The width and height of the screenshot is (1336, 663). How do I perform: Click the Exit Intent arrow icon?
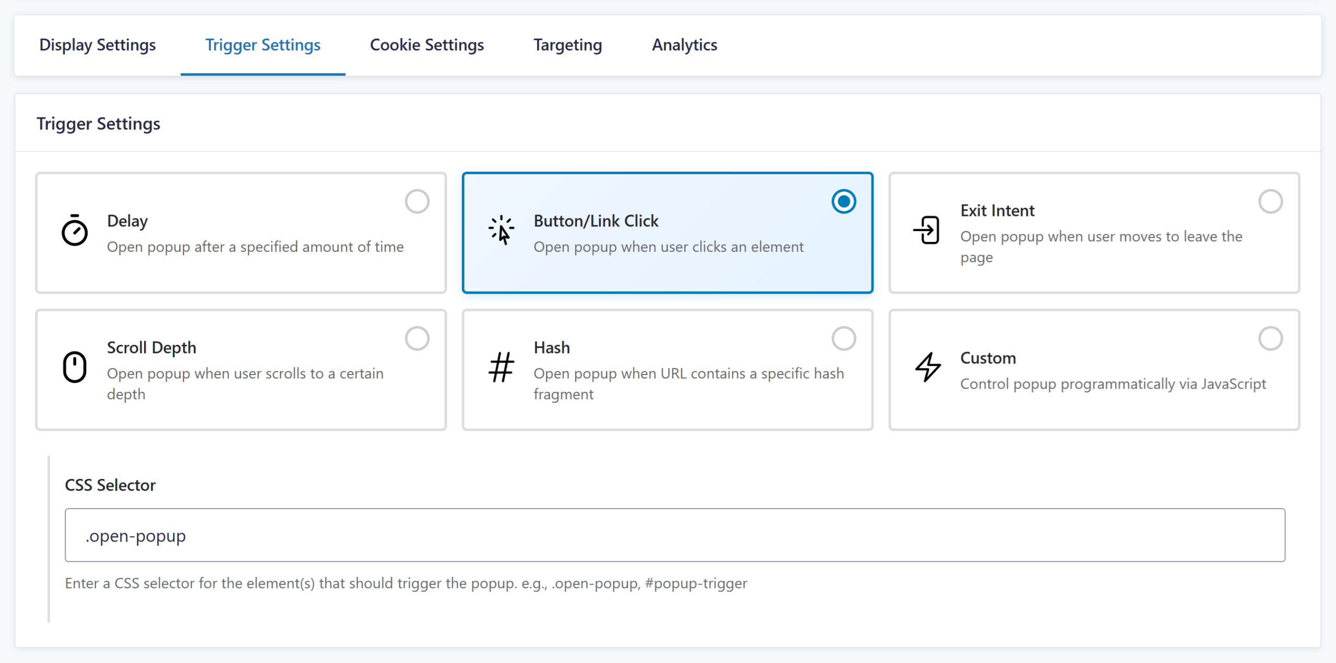[927, 230]
